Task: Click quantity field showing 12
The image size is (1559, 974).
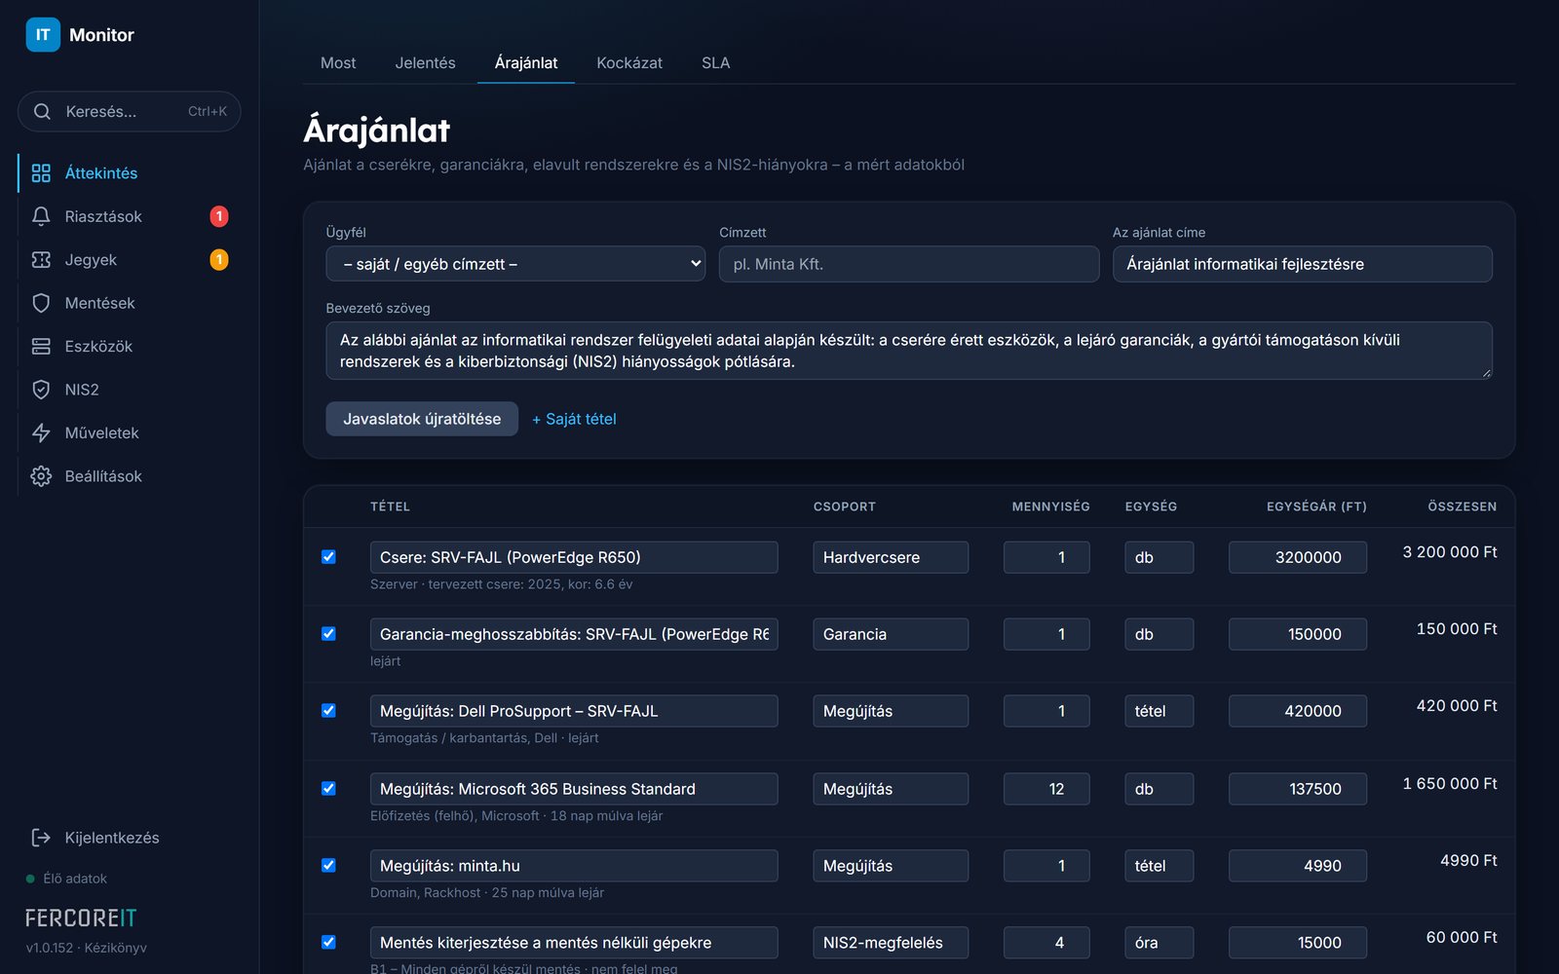Action: point(1046,789)
